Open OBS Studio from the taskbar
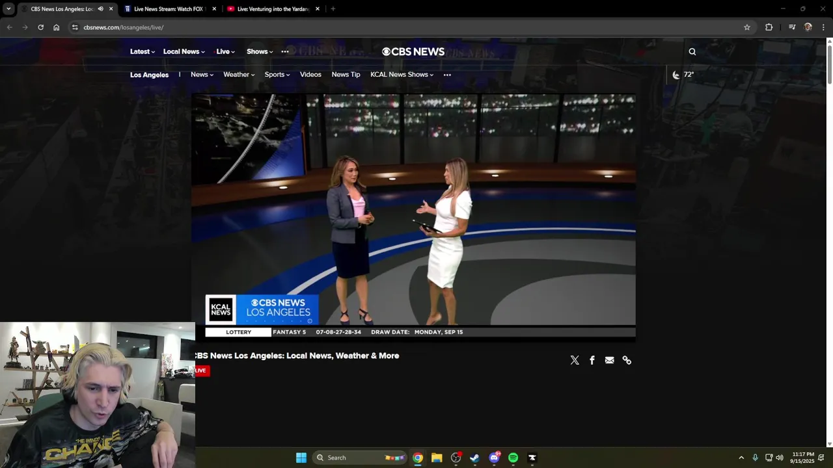 (456, 458)
